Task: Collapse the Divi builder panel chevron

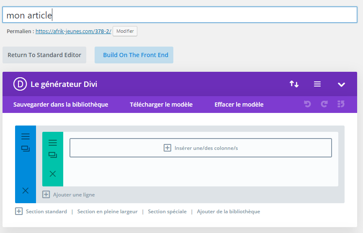Action: (x=341, y=84)
